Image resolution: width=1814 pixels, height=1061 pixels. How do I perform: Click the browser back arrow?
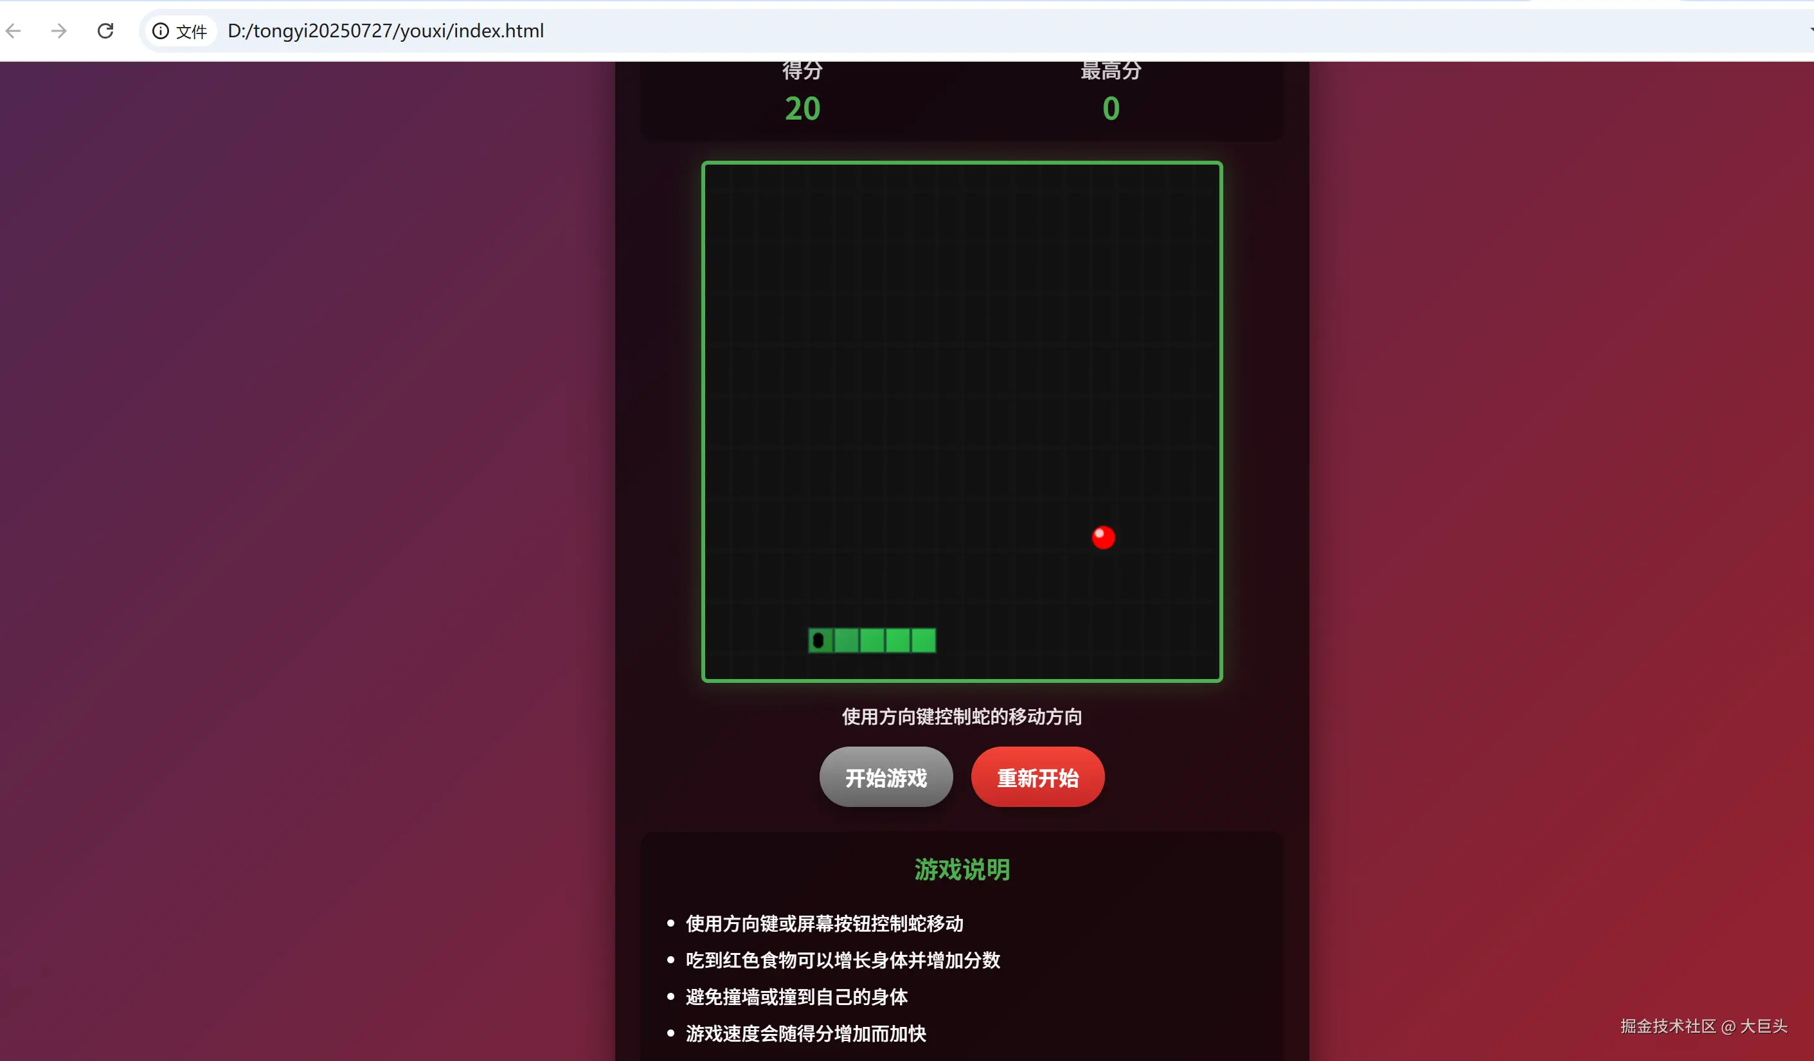pyautogui.click(x=13, y=31)
